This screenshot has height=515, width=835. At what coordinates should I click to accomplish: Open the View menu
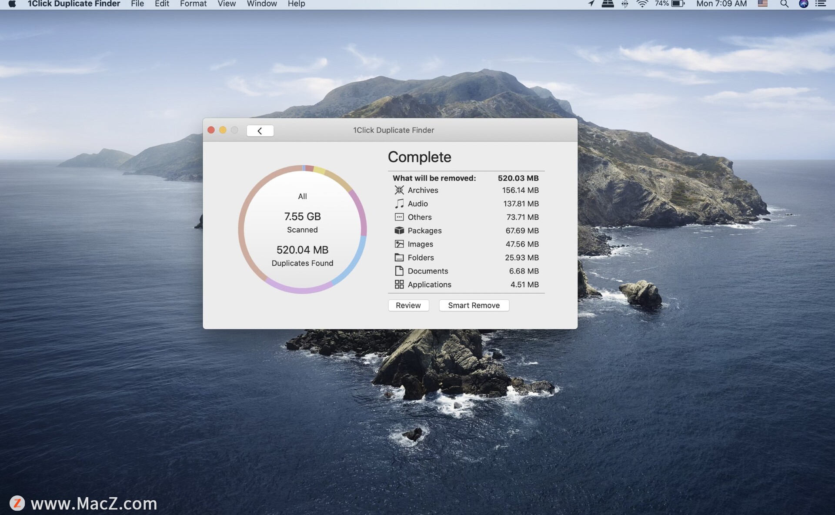pyautogui.click(x=227, y=4)
